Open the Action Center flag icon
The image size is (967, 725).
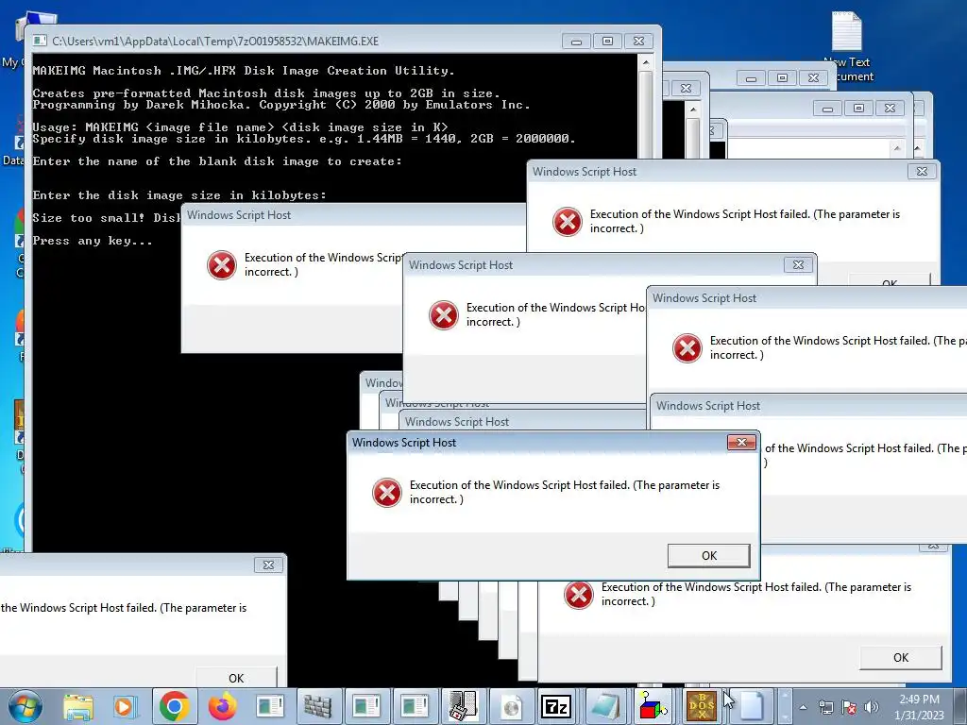(849, 707)
